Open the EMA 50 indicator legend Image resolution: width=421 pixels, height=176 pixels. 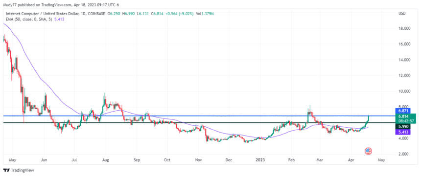(x=29, y=20)
